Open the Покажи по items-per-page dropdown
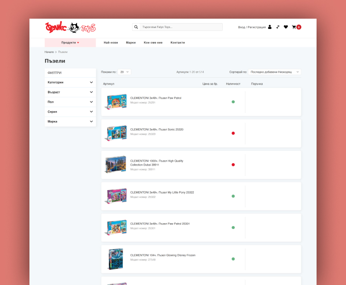Screen dimensions: 346x285 coord(125,72)
